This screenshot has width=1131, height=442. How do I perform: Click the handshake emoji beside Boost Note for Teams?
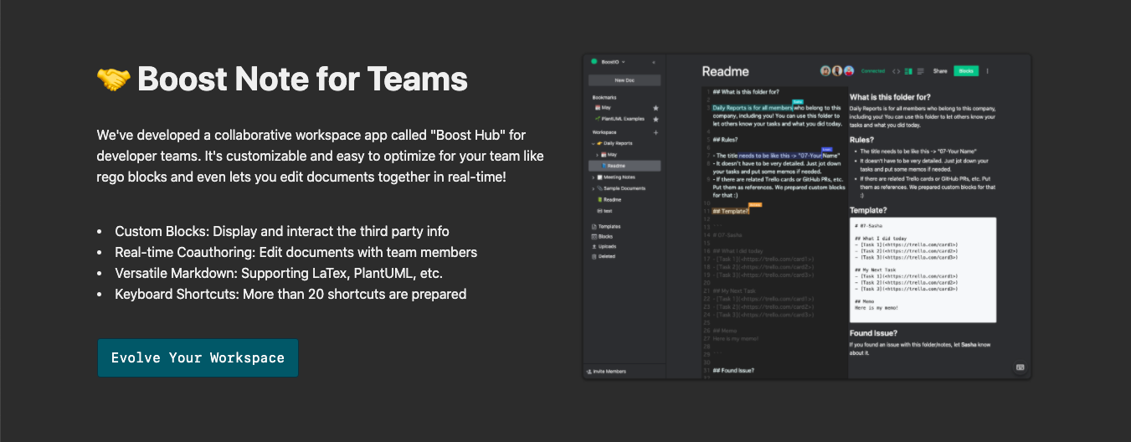[113, 80]
